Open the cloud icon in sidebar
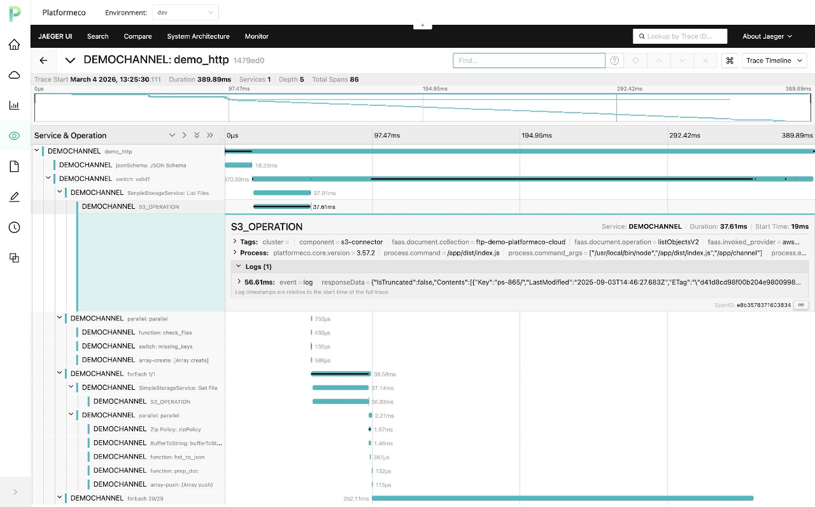This screenshot has height=507, width=815. 14,75
